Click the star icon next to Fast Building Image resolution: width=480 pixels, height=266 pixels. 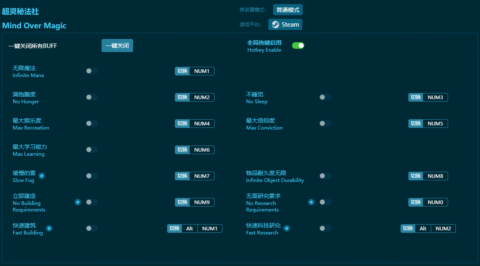(49, 228)
